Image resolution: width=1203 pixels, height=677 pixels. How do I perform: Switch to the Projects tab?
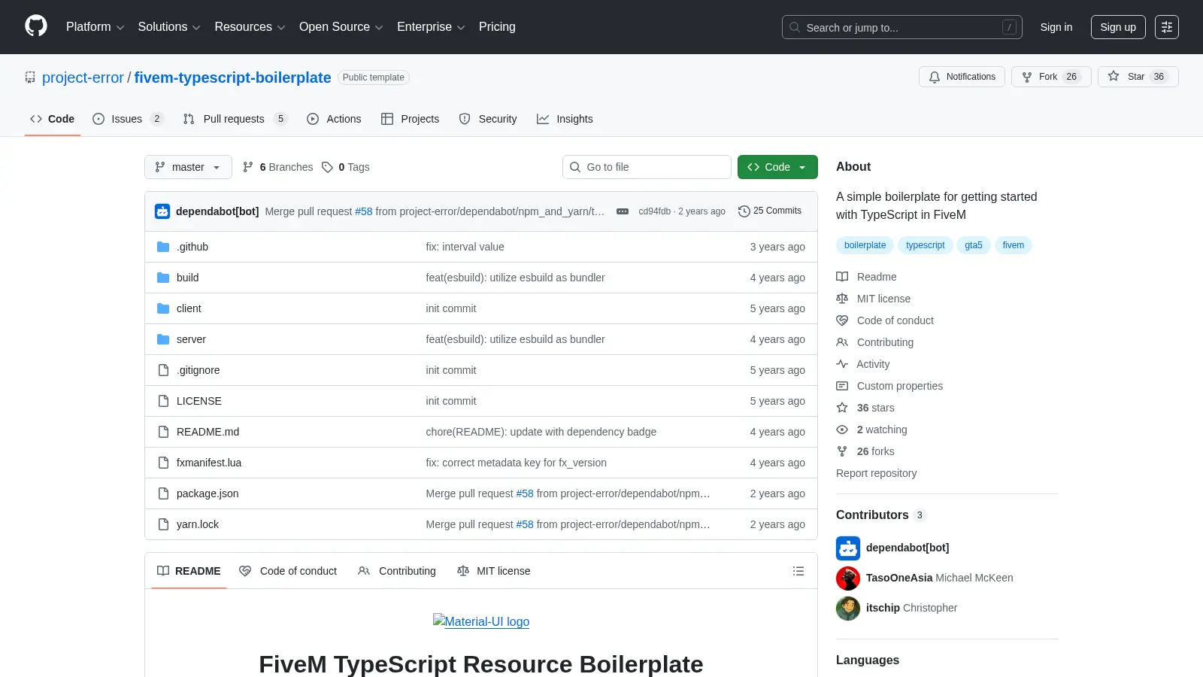410,119
